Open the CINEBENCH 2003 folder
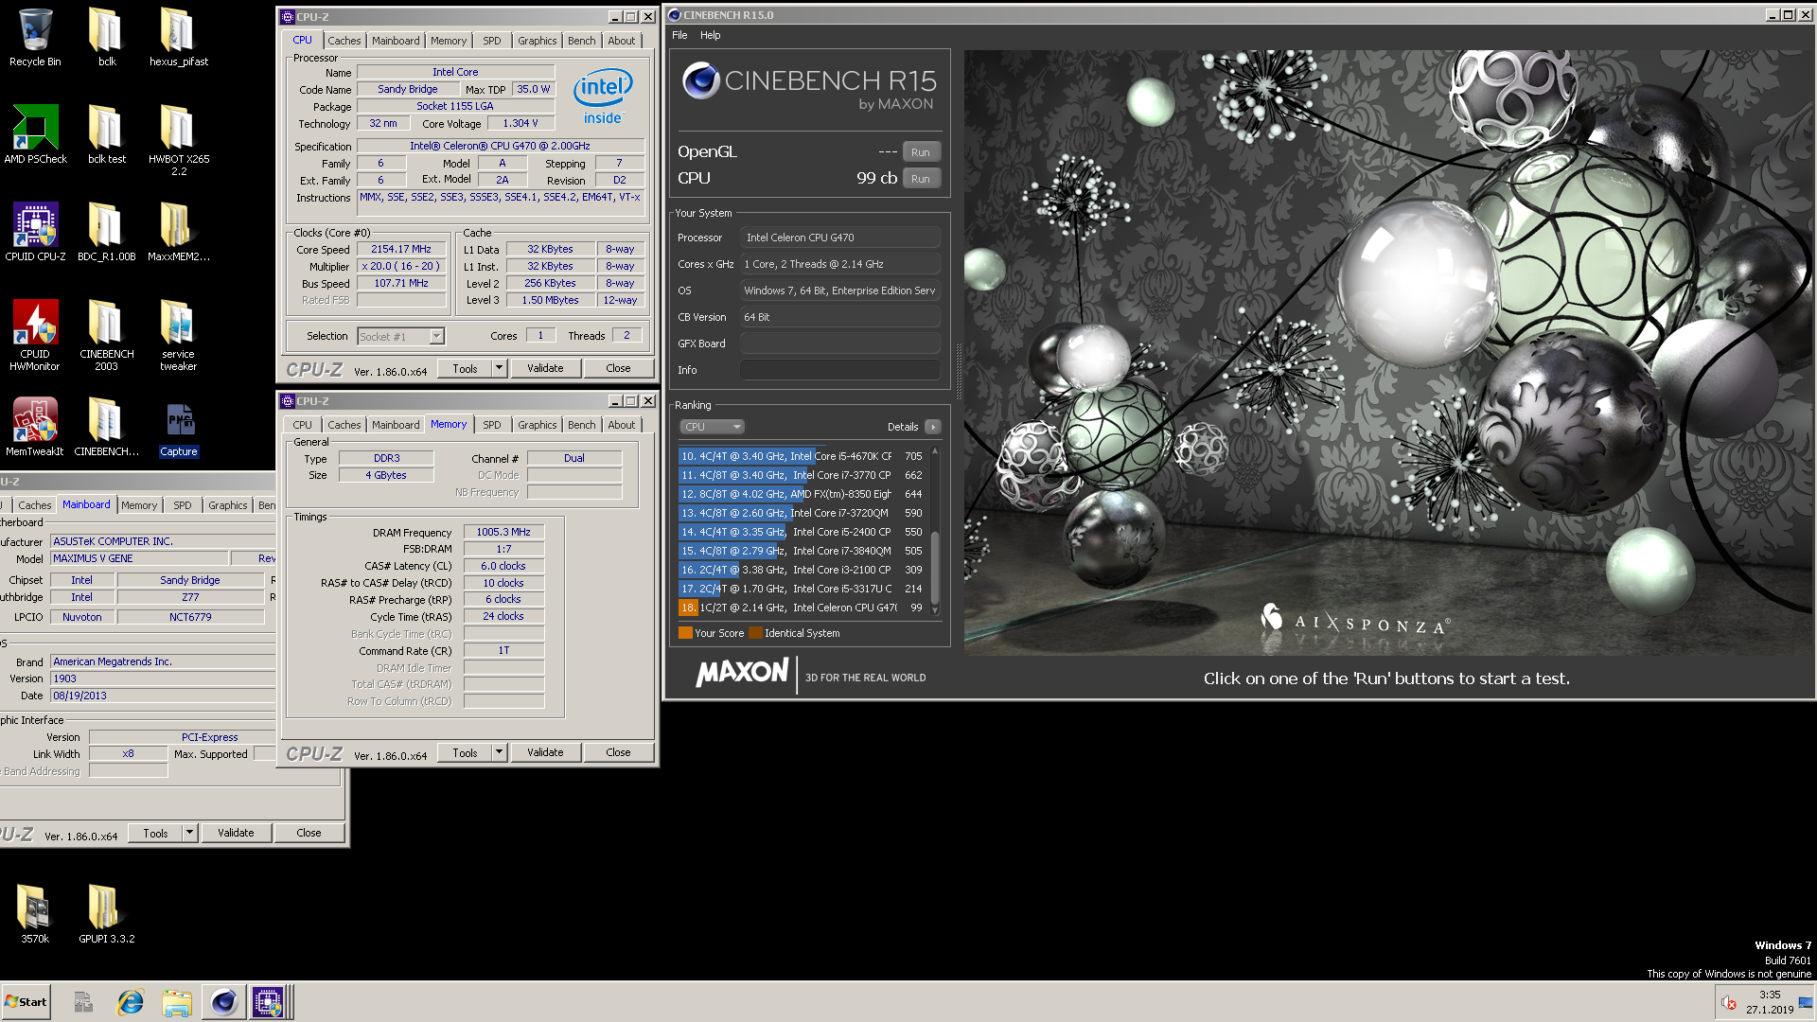1817x1022 pixels. pyautogui.click(x=106, y=335)
